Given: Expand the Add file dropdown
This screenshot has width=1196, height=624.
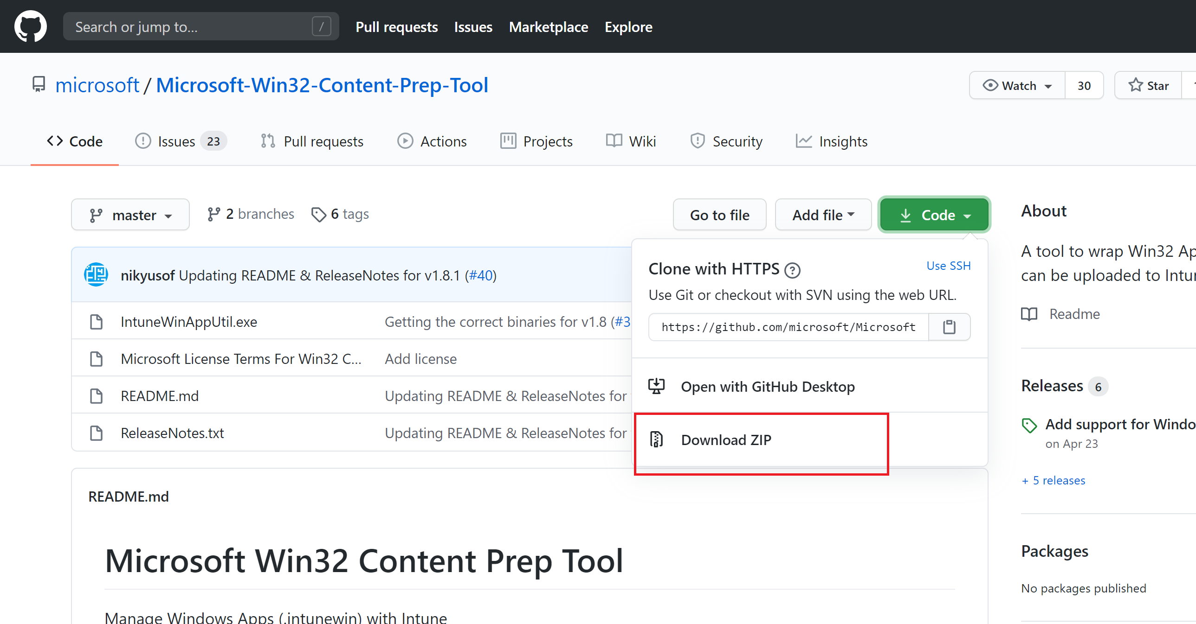Looking at the screenshot, I should click(x=823, y=215).
